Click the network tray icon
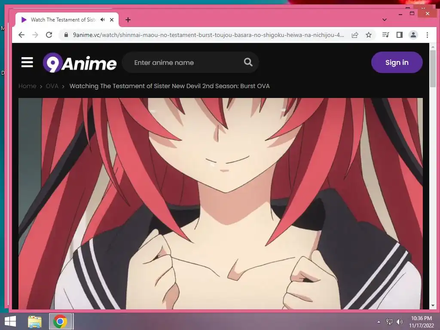 click(x=389, y=322)
